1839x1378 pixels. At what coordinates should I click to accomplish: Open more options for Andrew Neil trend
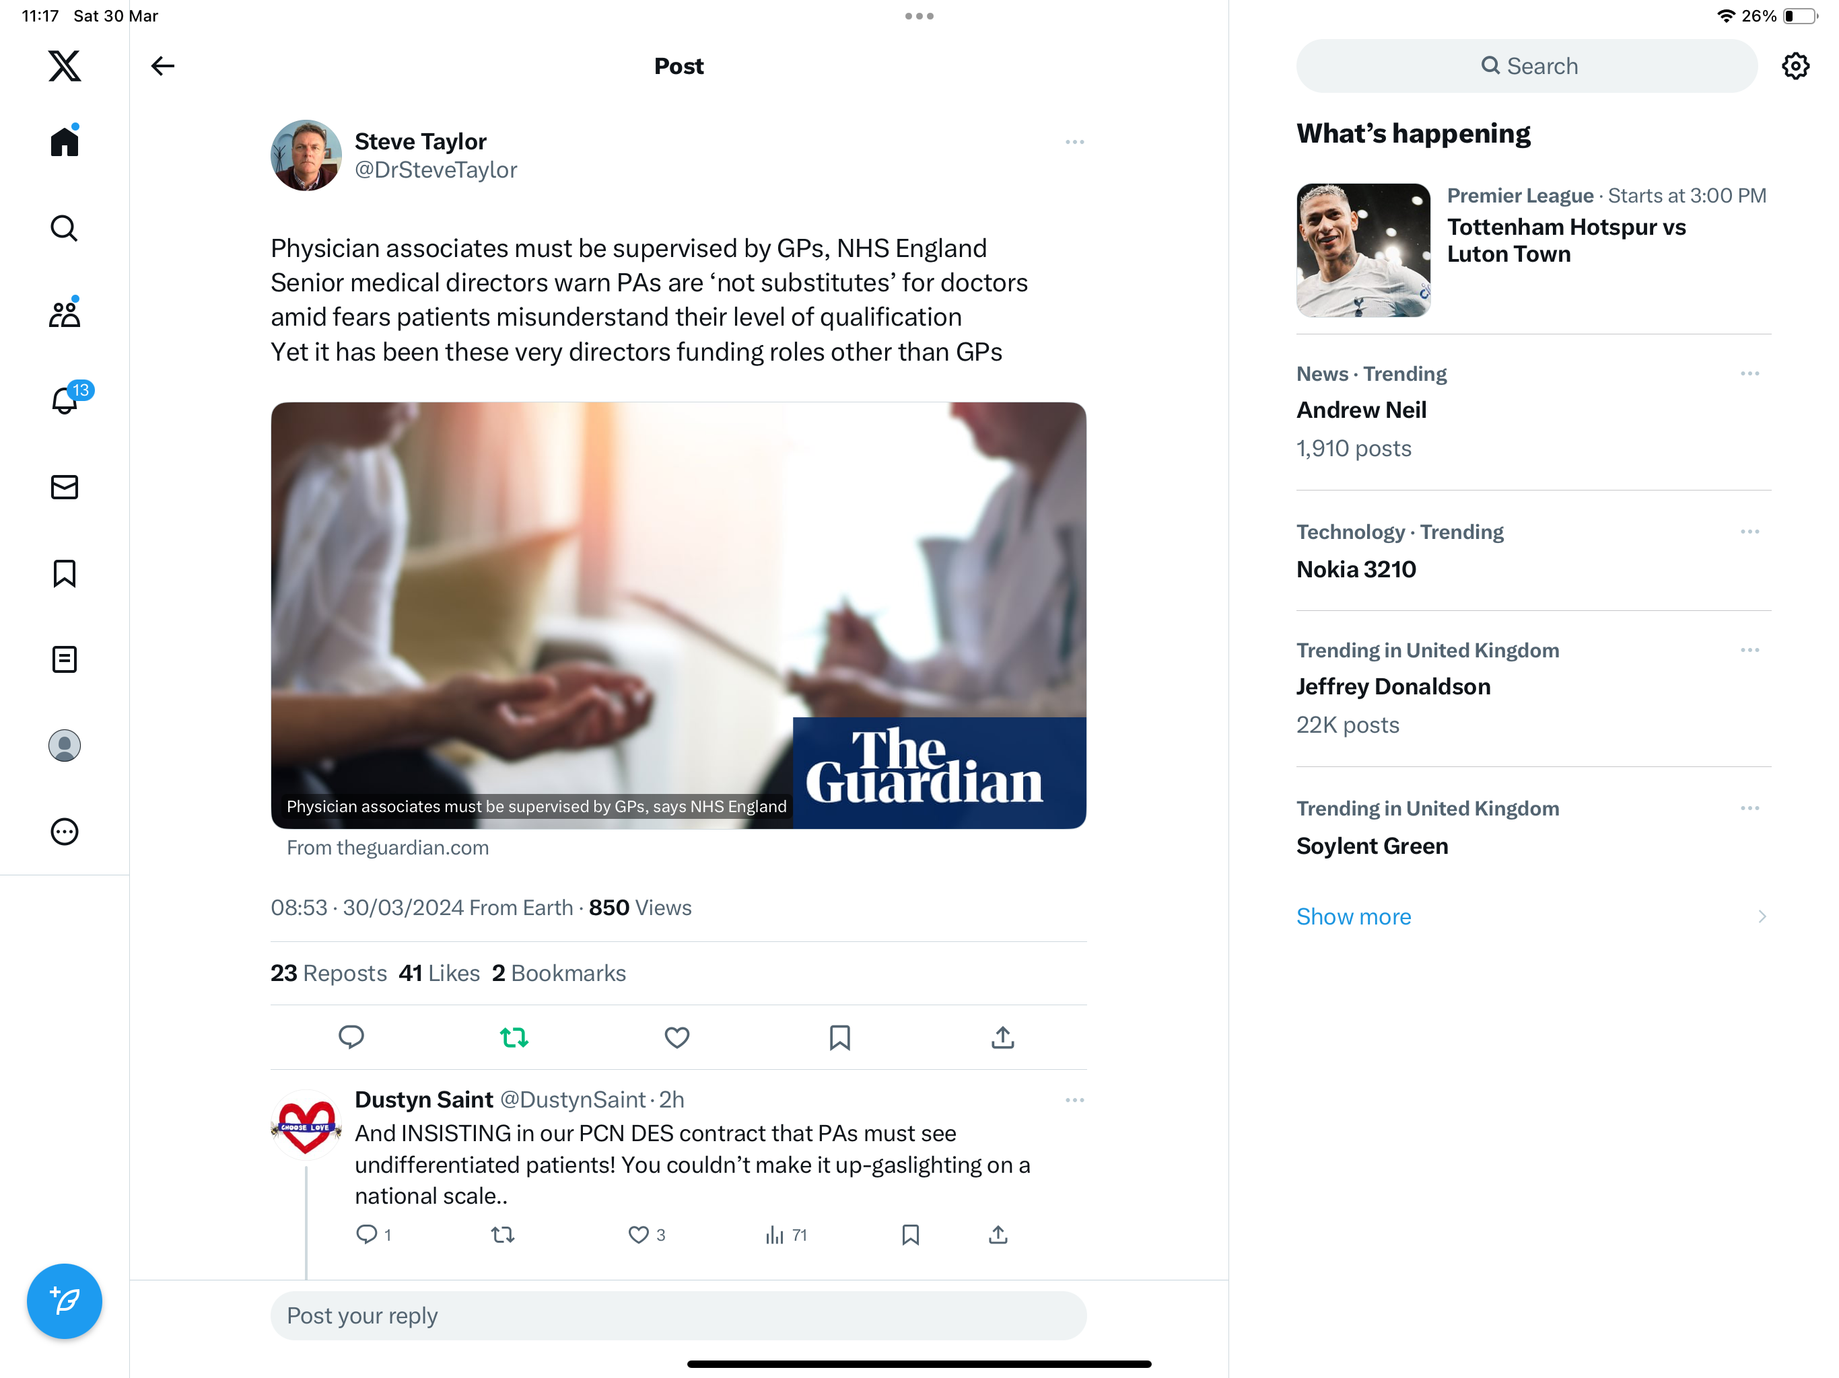click(1749, 373)
